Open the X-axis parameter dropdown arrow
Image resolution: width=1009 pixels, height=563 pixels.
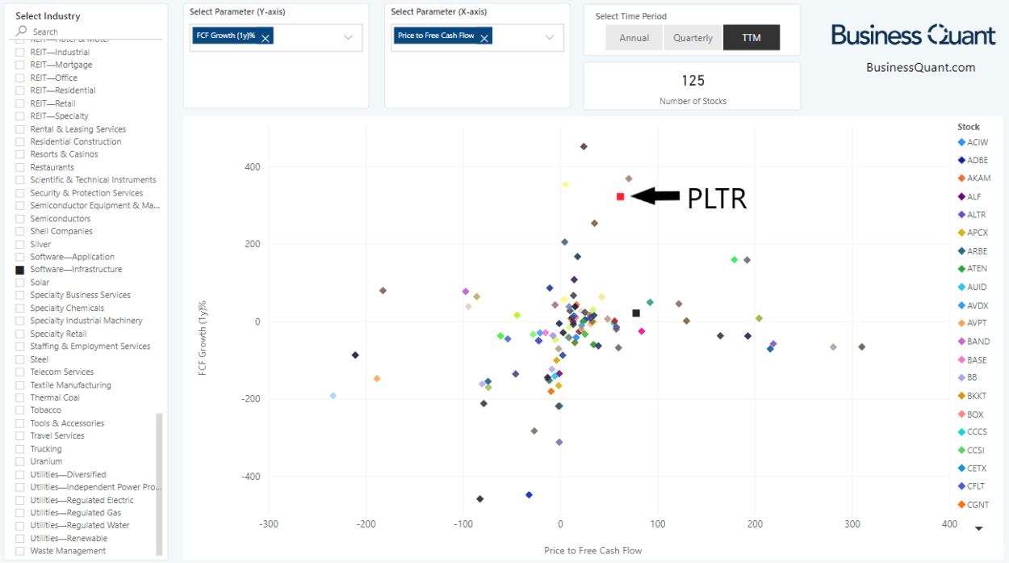pyautogui.click(x=550, y=37)
